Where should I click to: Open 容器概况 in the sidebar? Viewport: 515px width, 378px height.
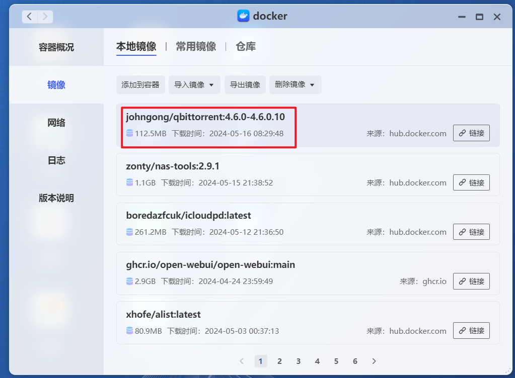56,47
